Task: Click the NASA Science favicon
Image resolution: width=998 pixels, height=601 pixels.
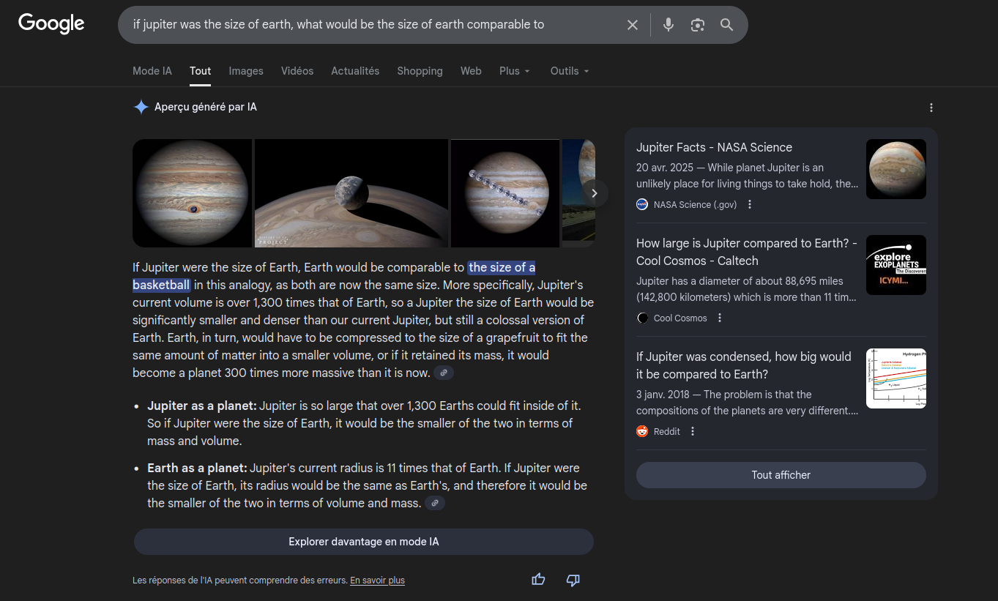Action: (642, 205)
